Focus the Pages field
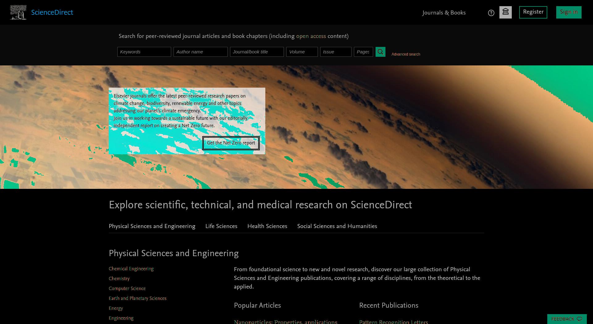 click(x=364, y=52)
